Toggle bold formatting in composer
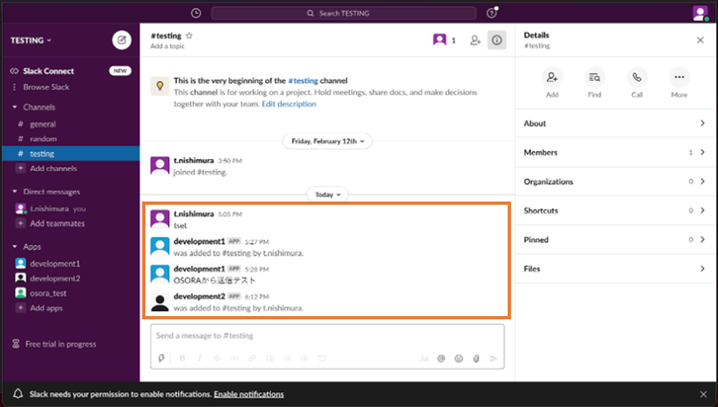This screenshot has width=718, height=407. pos(182,359)
